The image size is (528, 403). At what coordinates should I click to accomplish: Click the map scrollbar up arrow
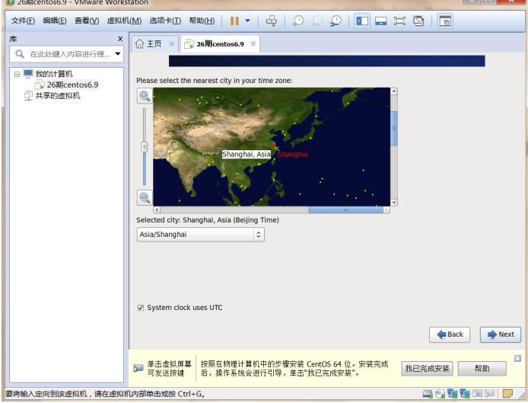(393, 91)
